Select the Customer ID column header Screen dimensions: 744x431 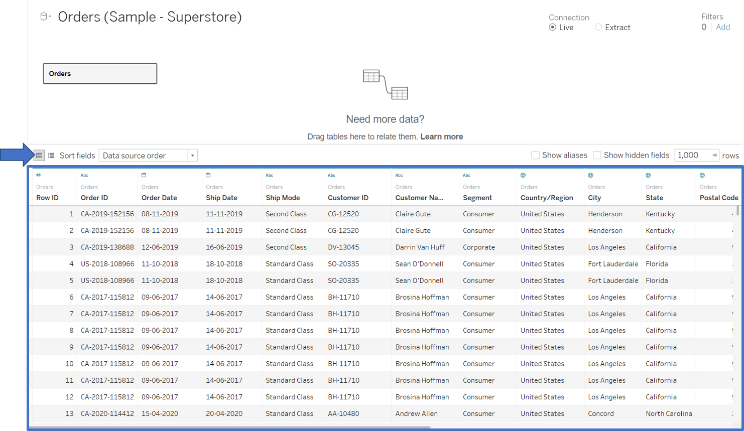(x=348, y=198)
